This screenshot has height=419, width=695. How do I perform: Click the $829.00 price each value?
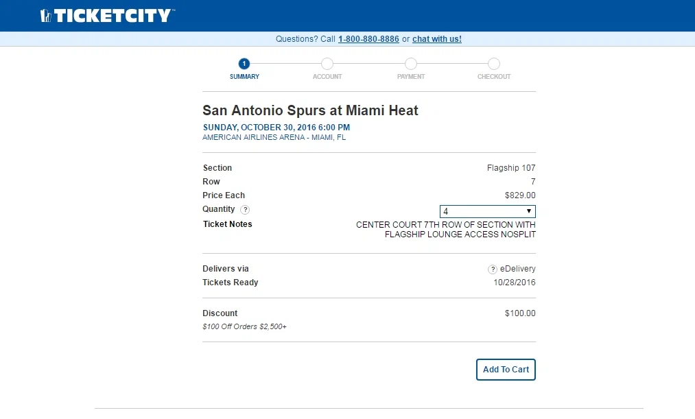click(520, 195)
